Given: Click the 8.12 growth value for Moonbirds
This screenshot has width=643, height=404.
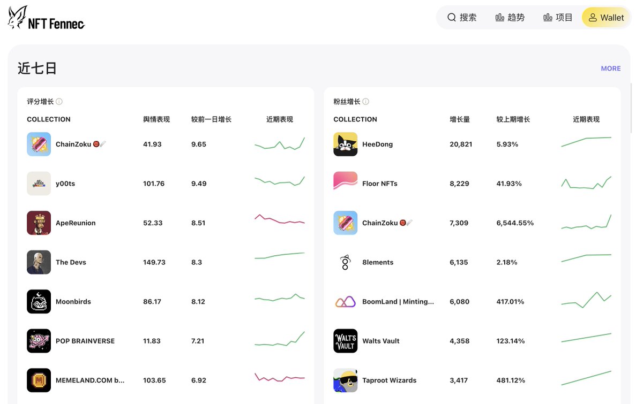Looking at the screenshot, I should [198, 302].
